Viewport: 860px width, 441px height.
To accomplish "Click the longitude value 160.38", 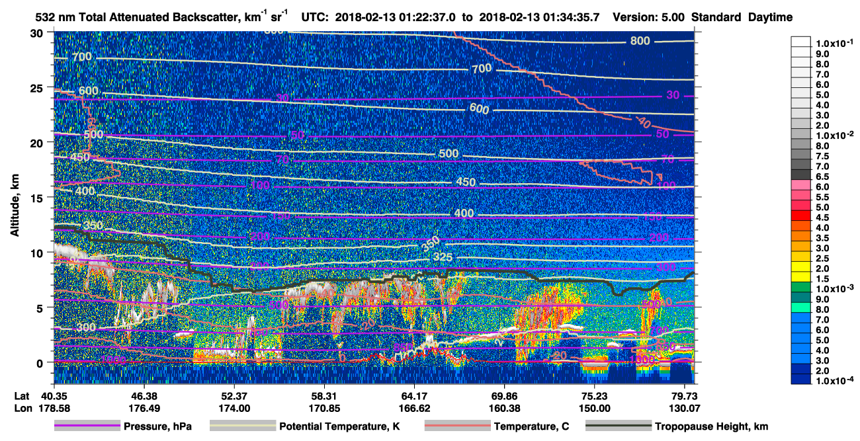I will click(504, 407).
